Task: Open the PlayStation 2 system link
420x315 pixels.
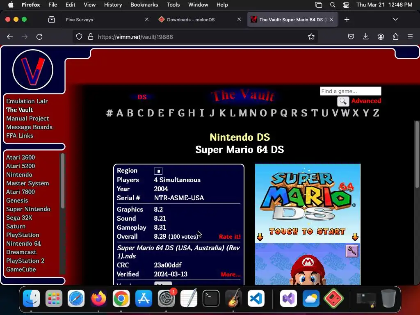Action: coord(25,261)
